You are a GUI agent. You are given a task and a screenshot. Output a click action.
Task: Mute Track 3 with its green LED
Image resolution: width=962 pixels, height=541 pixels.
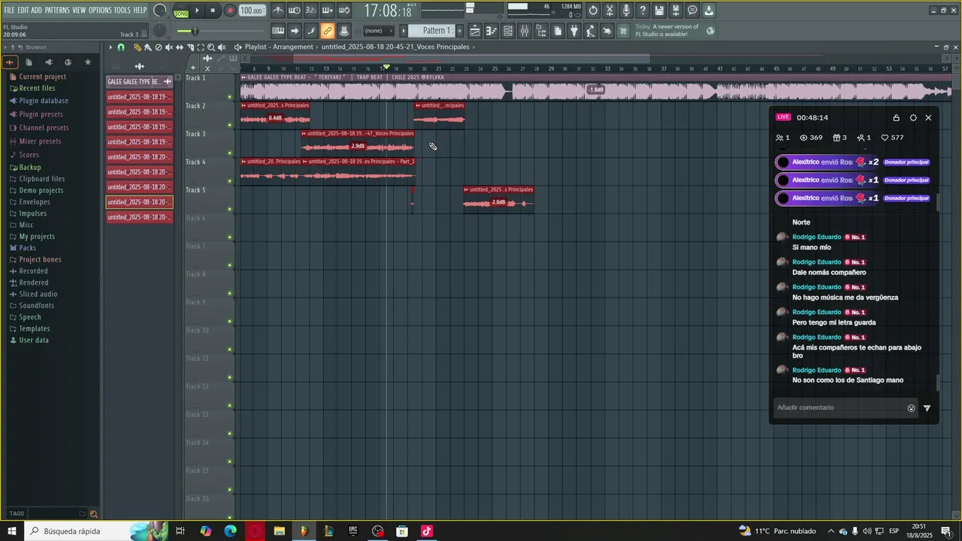[230, 153]
